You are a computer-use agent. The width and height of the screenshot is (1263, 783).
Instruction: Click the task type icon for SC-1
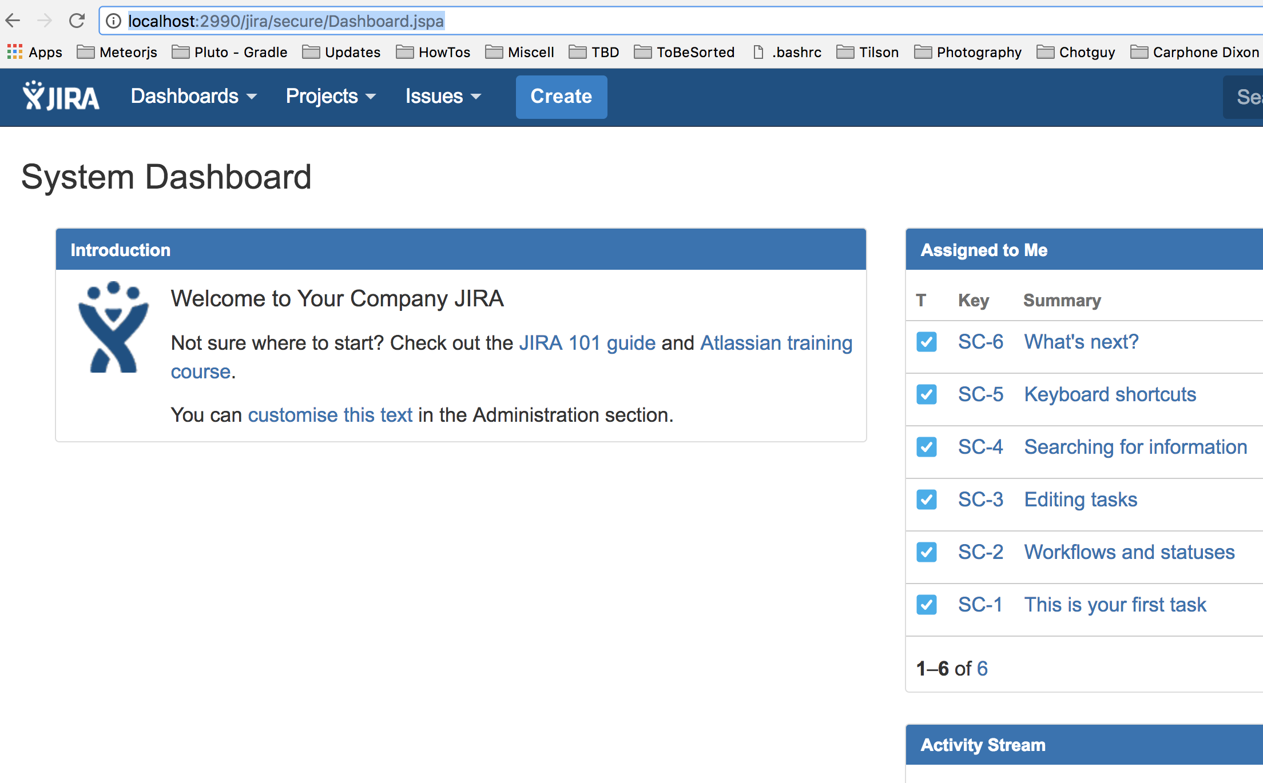926,605
